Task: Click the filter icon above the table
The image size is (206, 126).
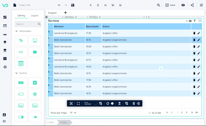Action: (x=195, y=21)
